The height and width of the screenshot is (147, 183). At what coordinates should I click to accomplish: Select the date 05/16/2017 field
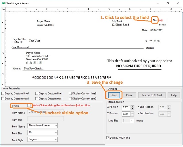click(156, 30)
